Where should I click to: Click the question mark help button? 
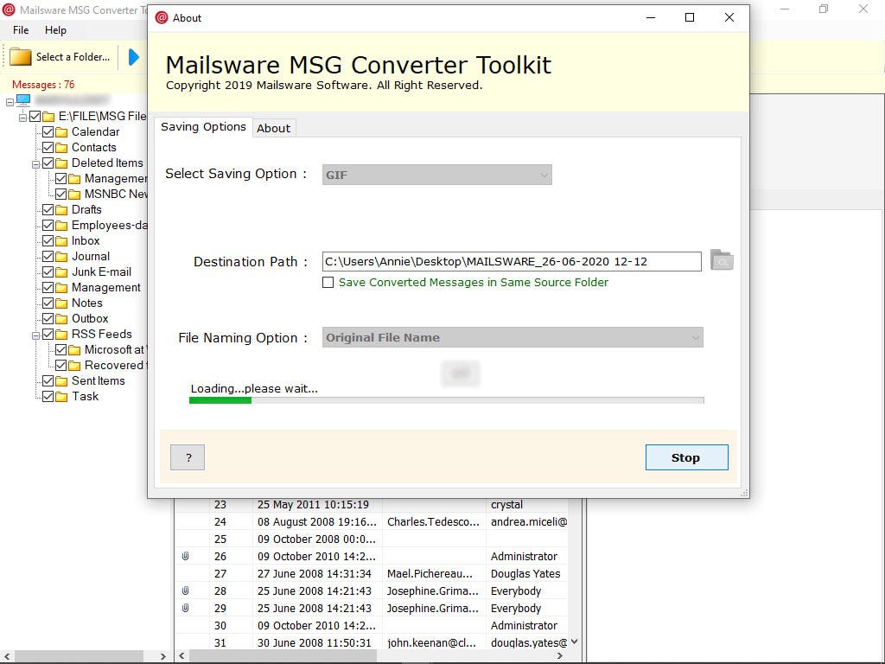(188, 457)
